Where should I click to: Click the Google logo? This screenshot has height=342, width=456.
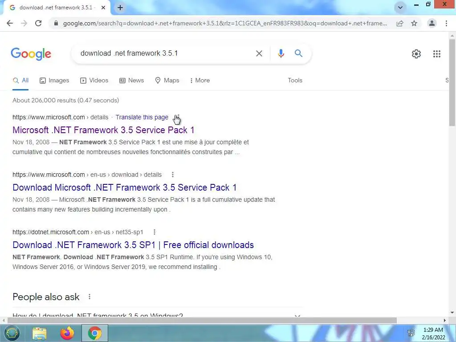31,54
